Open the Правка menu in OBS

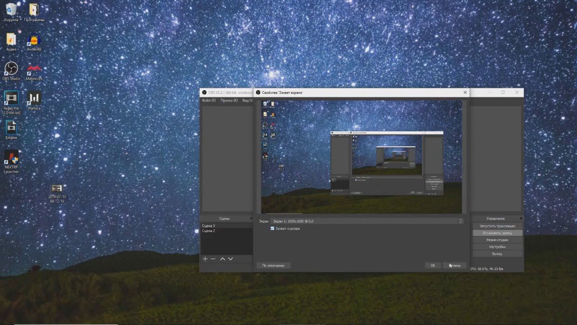[229, 100]
